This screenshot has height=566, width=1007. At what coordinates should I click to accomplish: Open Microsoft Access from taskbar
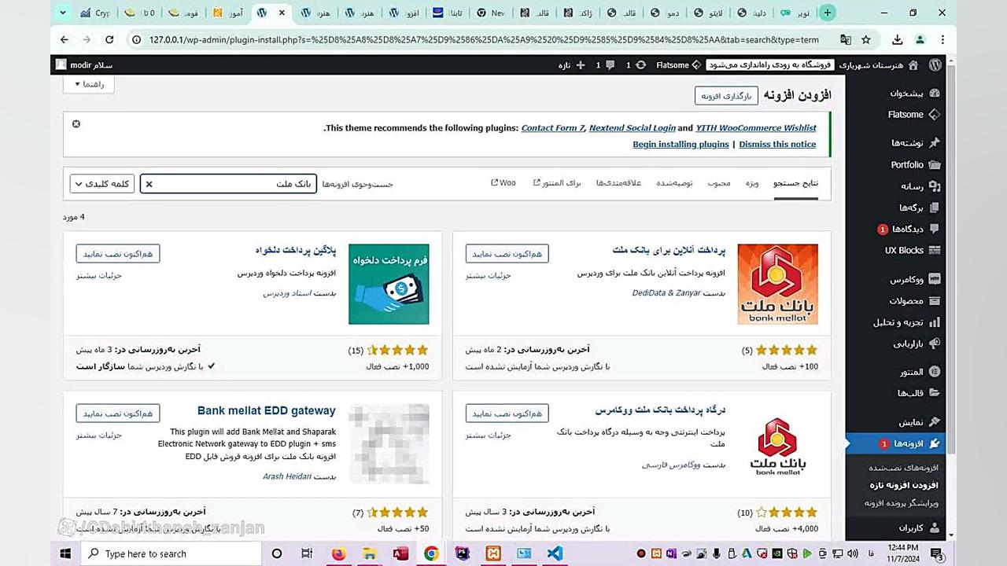tap(400, 553)
